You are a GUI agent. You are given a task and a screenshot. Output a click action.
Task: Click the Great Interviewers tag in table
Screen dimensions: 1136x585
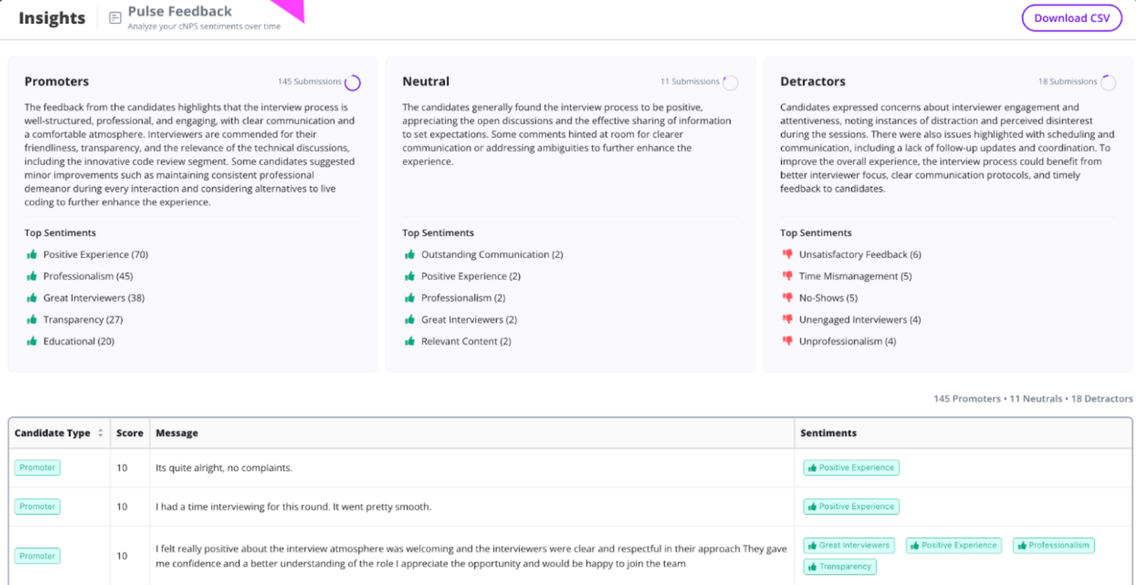pos(849,545)
